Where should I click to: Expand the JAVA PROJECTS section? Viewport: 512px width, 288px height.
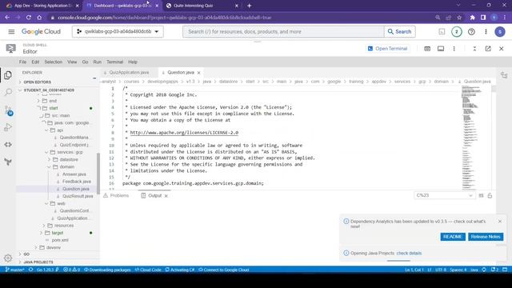click(38, 262)
